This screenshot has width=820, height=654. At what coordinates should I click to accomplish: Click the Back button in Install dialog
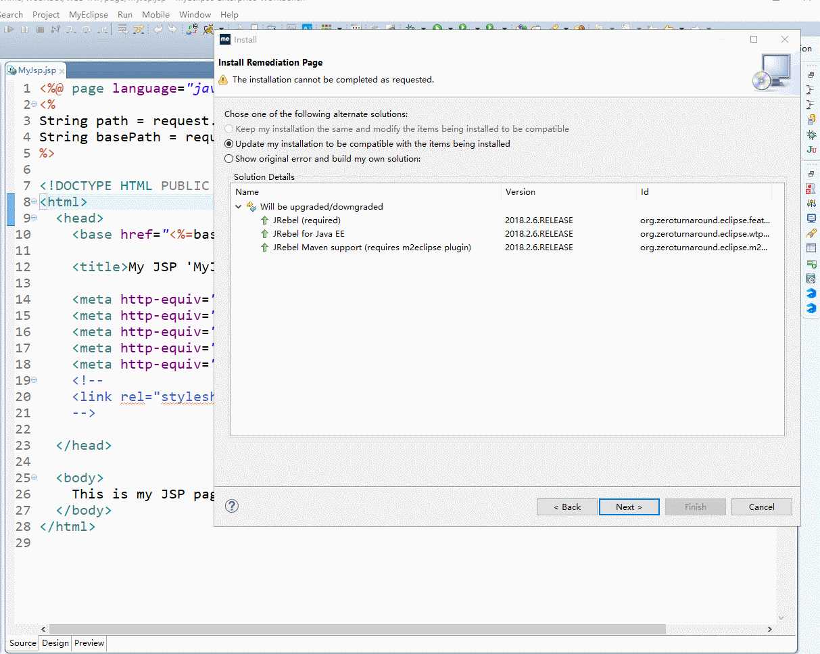click(x=567, y=507)
